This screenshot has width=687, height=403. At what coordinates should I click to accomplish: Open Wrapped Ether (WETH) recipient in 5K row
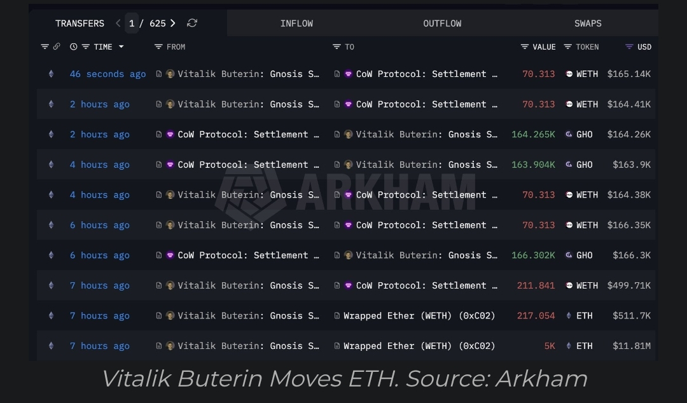[419, 346]
